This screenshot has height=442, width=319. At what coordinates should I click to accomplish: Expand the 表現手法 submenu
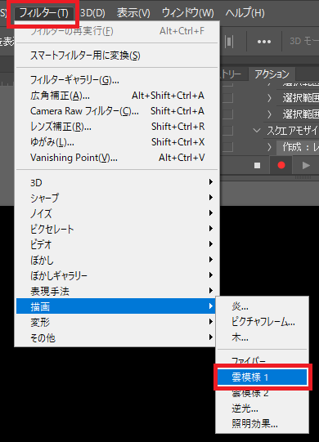click(x=117, y=291)
